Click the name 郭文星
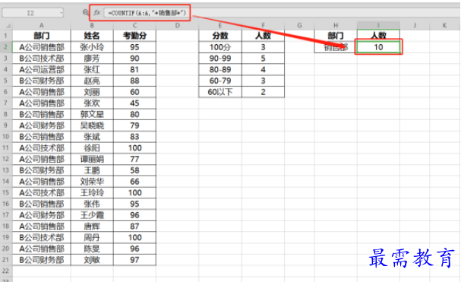Screen dimensions: 461x282 [x=92, y=114]
